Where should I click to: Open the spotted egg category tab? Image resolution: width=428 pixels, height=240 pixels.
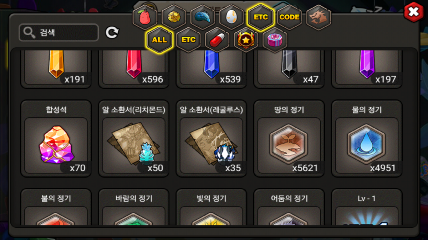(x=231, y=17)
